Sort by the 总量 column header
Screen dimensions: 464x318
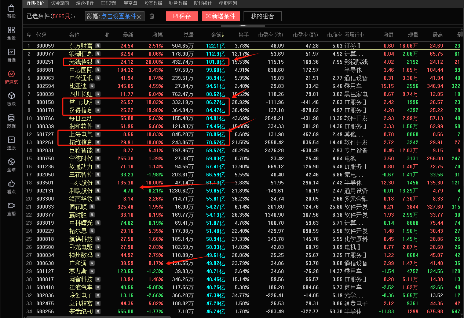189,35
